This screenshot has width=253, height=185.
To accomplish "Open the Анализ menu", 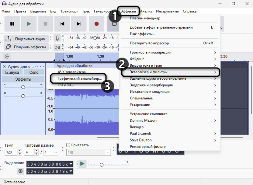I will pyautogui.click(x=147, y=11).
